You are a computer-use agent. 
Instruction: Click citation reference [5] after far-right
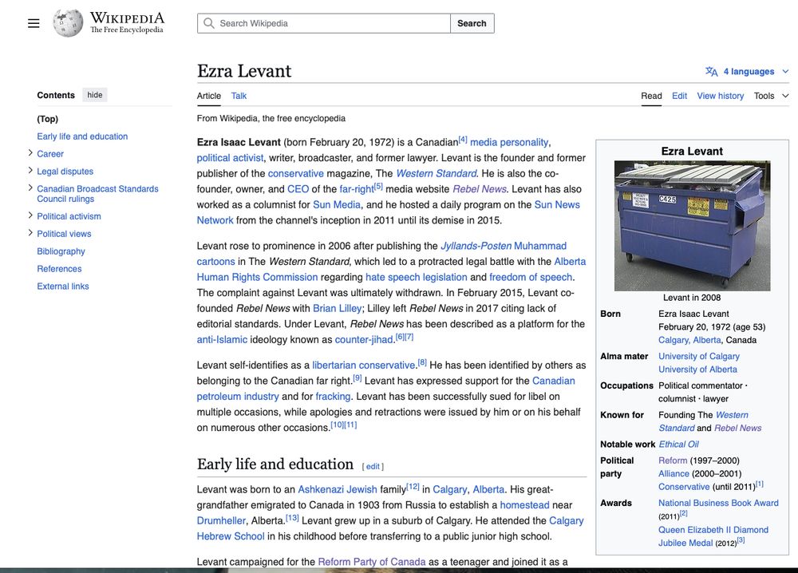tap(378, 186)
